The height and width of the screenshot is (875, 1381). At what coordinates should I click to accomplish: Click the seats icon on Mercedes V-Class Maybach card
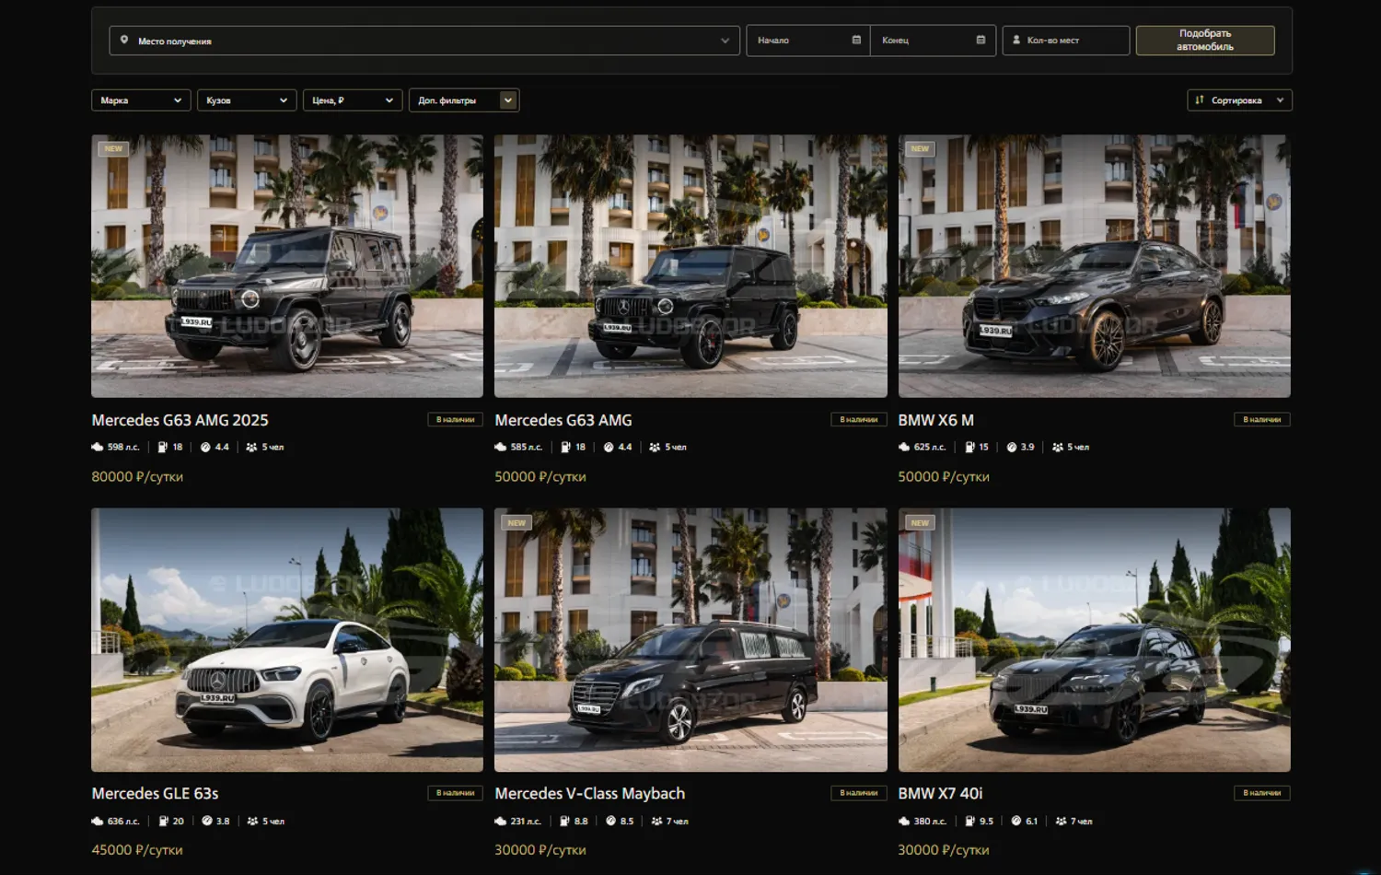click(x=656, y=822)
